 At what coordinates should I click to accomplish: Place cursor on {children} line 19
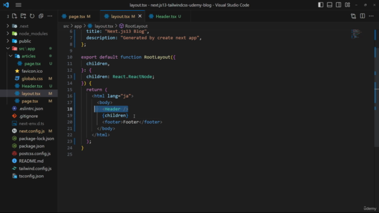pyautogui.click(x=115, y=115)
